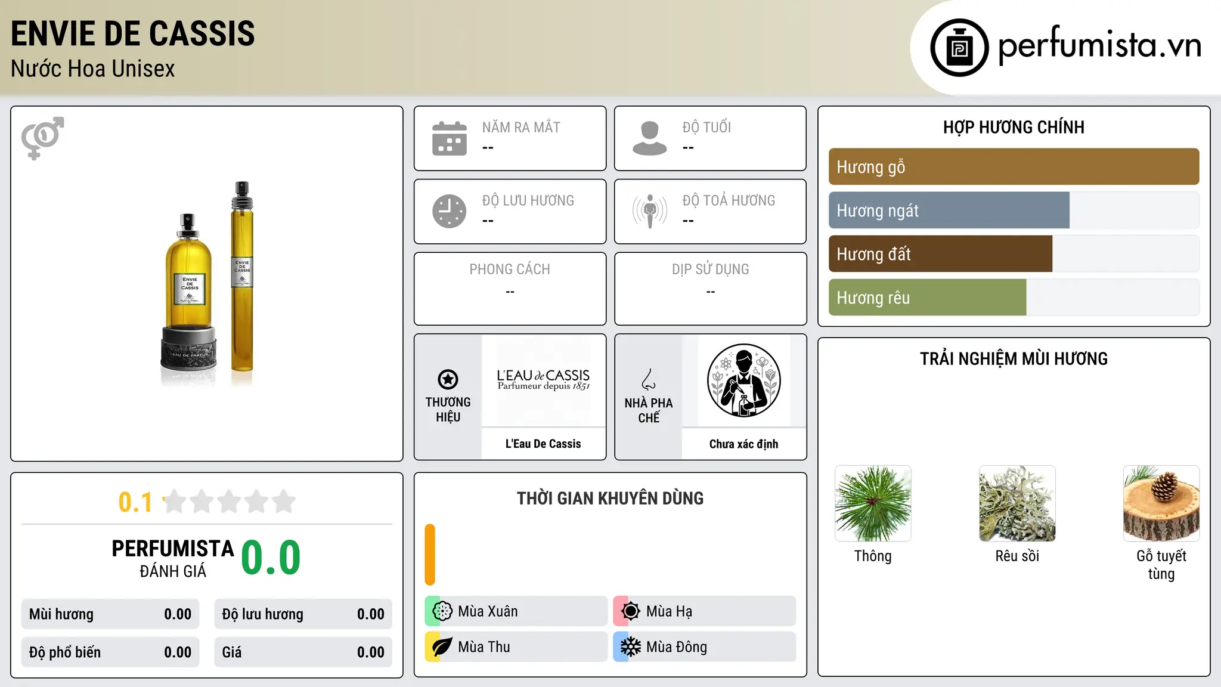Click the ĐỘ LƯU HƯƠNG label
1221x687 pixels.
click(528, 200)
